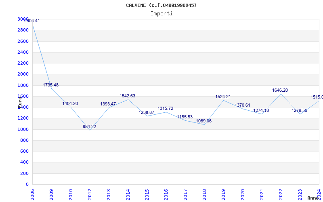Click the chart title CALVENE (c.f.84001990245)
Screen dimensions: 323x202
[x=161, y=5]
